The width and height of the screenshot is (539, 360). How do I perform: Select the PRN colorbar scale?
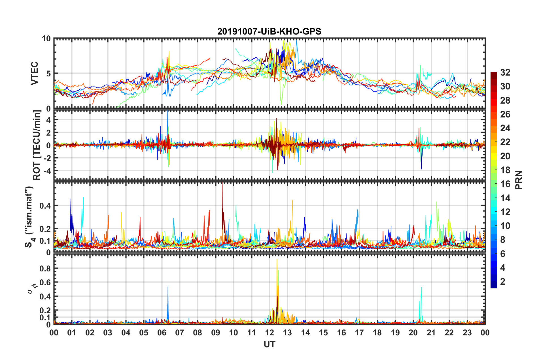[x=494, y=180]
